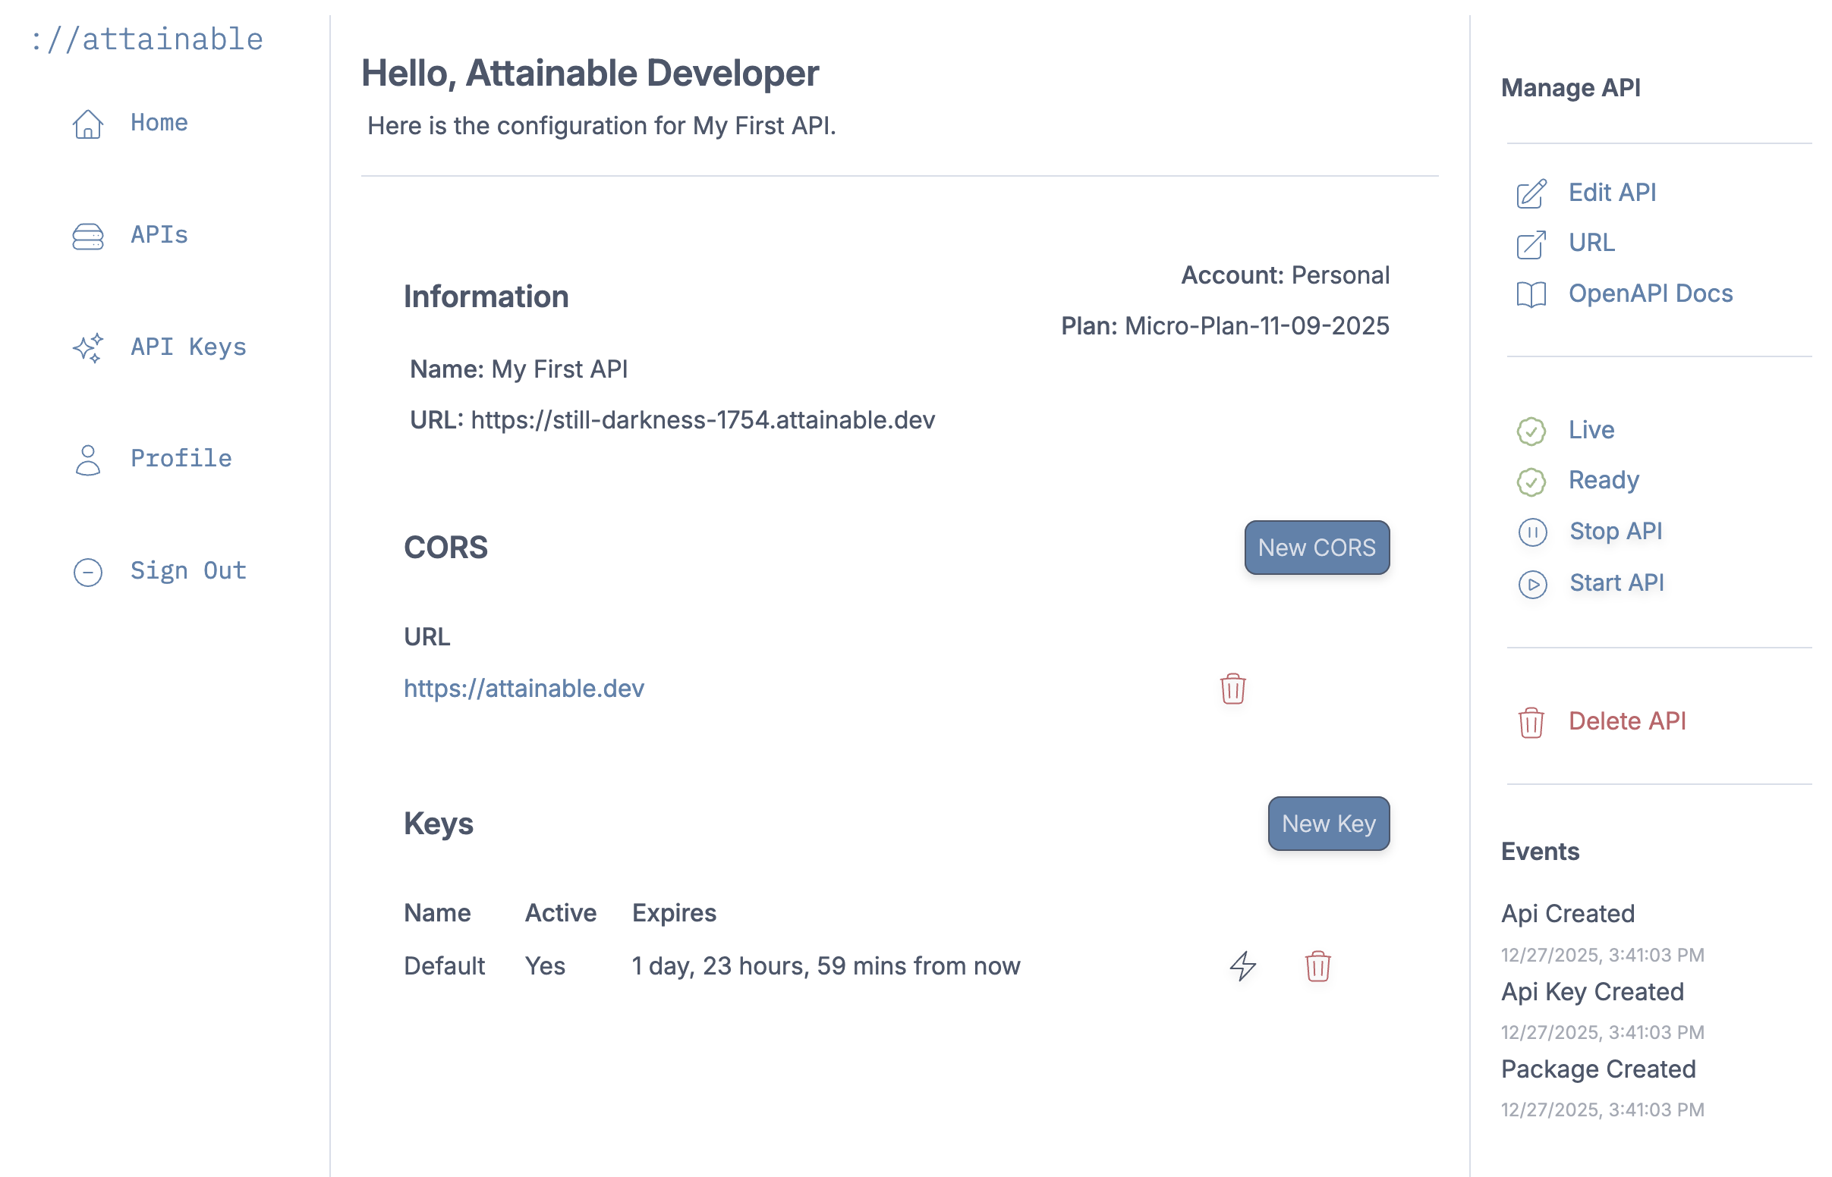Click the trash icon beside the attainable.dev CORS URL
Screen dimensions: 1832x1177
point(1232,689)
